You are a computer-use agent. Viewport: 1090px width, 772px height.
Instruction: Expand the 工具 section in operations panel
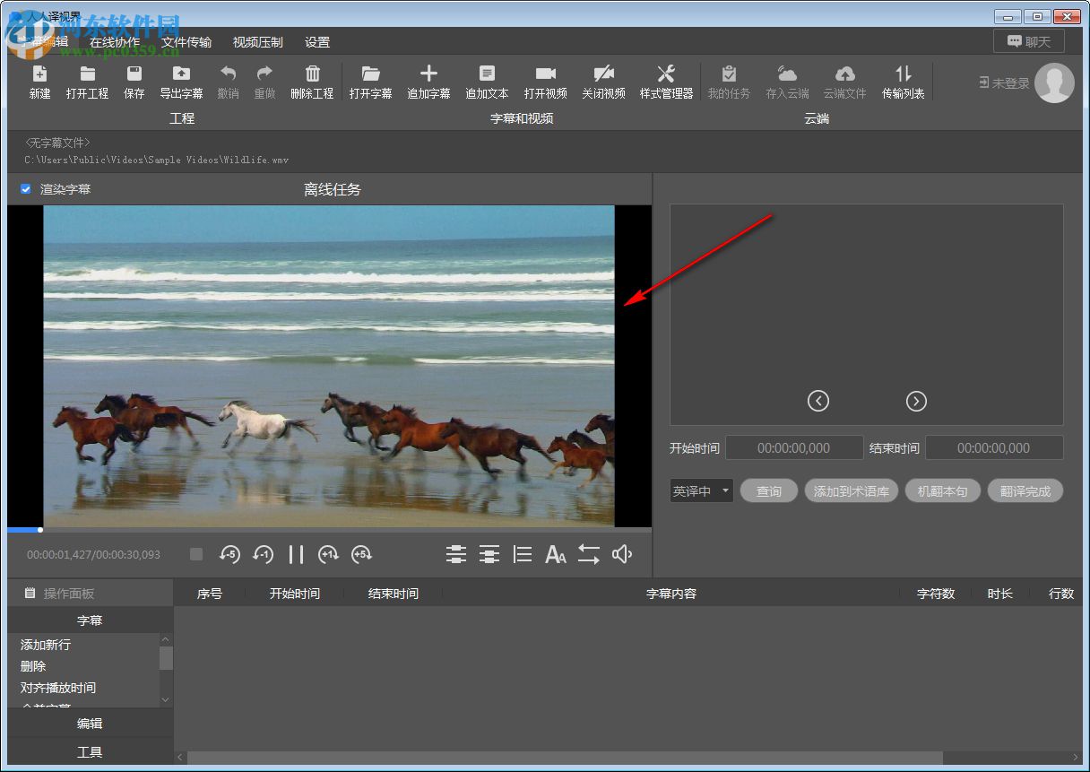90,752
